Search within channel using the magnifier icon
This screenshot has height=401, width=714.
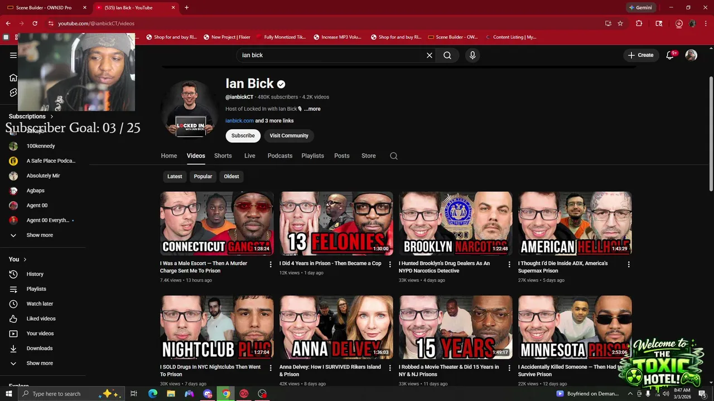[x=394, y=156]
